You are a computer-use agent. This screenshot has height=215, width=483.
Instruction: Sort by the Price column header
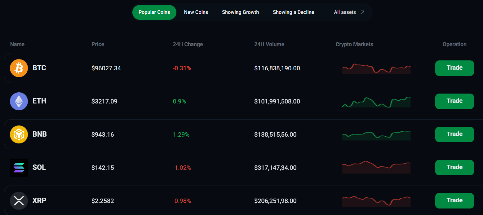pos(98,44)
